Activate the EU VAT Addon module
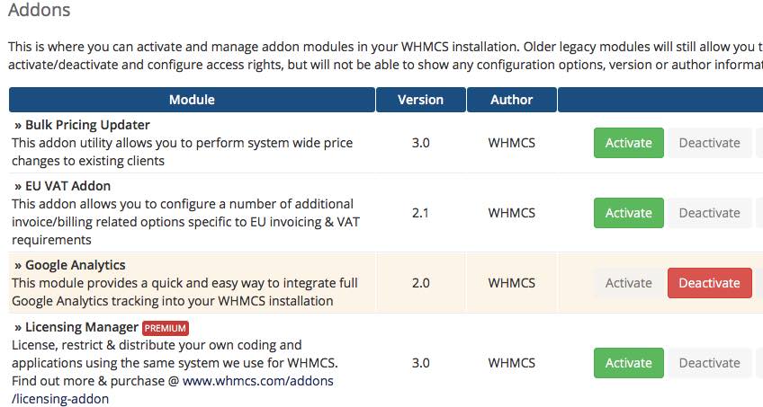 pyautogui.click(x=628, y=213)
